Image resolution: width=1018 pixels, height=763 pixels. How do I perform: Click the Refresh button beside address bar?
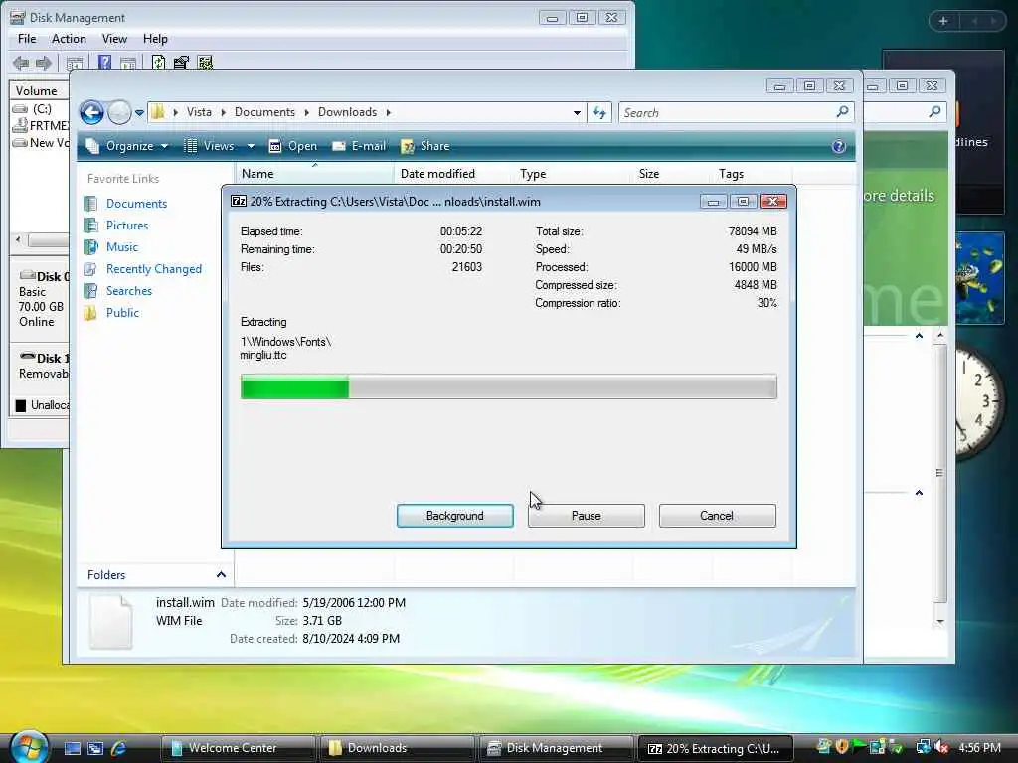599,113
